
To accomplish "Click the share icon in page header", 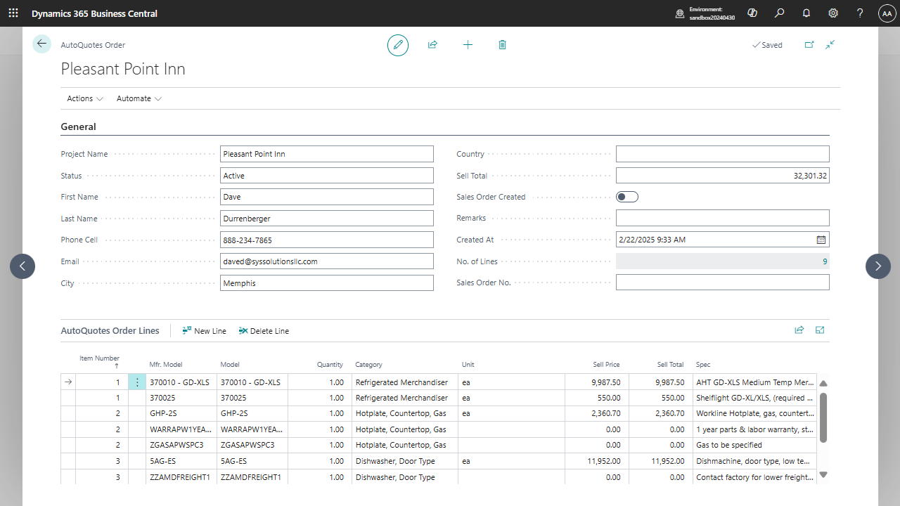I will tap(432, 45).
